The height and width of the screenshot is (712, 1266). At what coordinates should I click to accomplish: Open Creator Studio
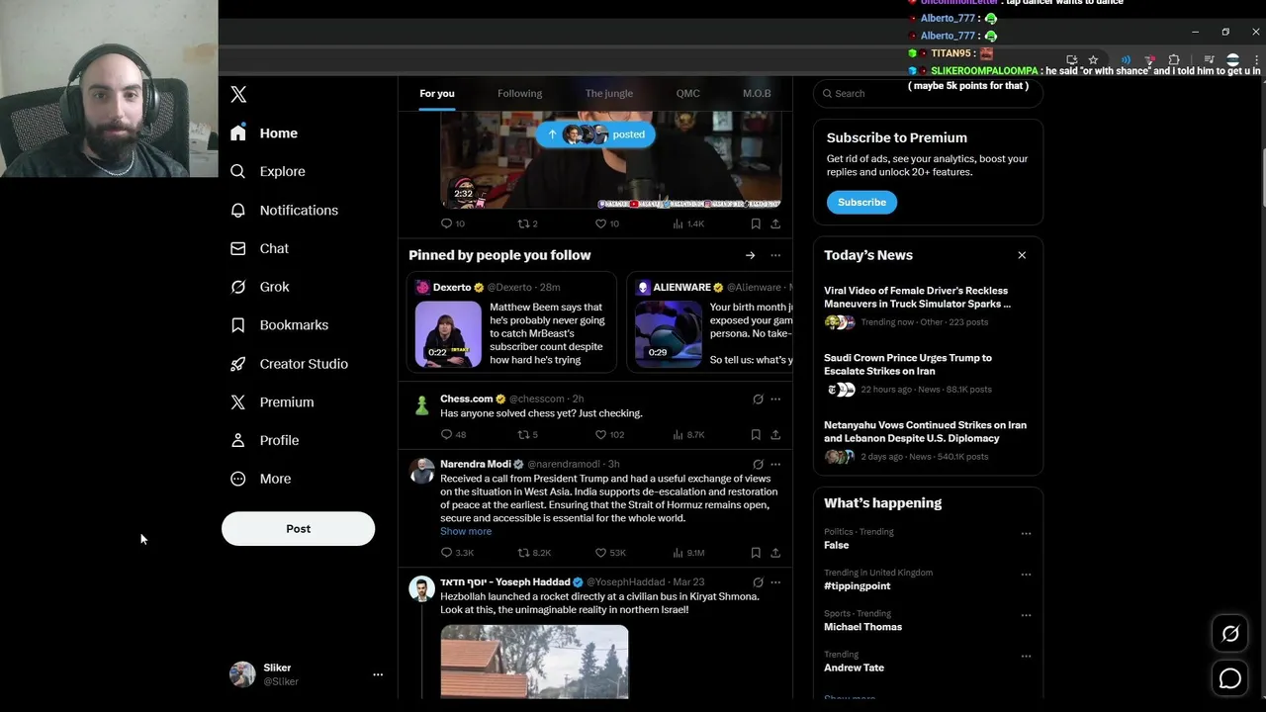pos(289,363)
